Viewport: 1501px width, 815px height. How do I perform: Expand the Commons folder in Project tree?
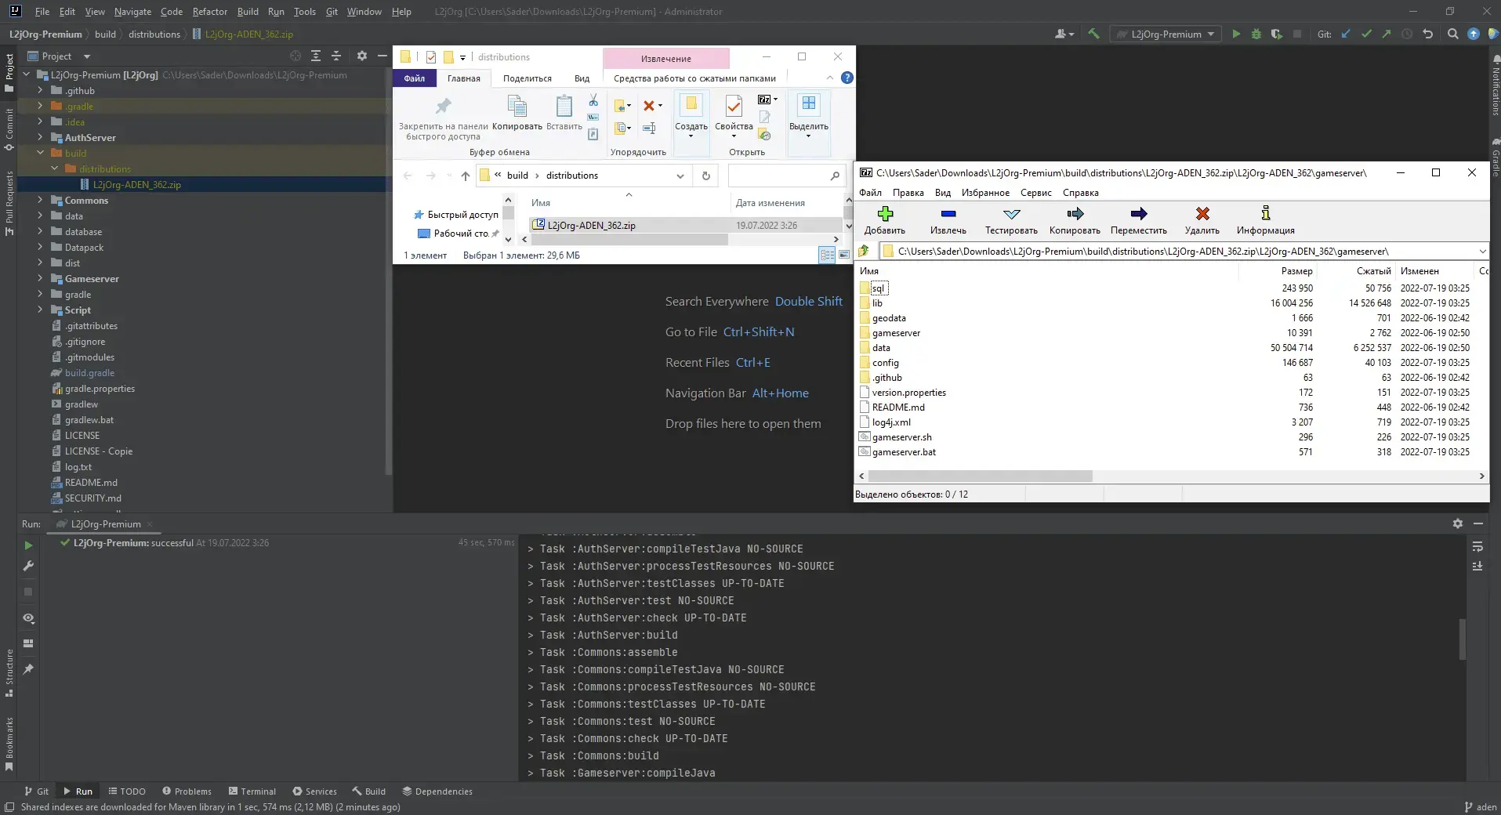click(40, 200)
